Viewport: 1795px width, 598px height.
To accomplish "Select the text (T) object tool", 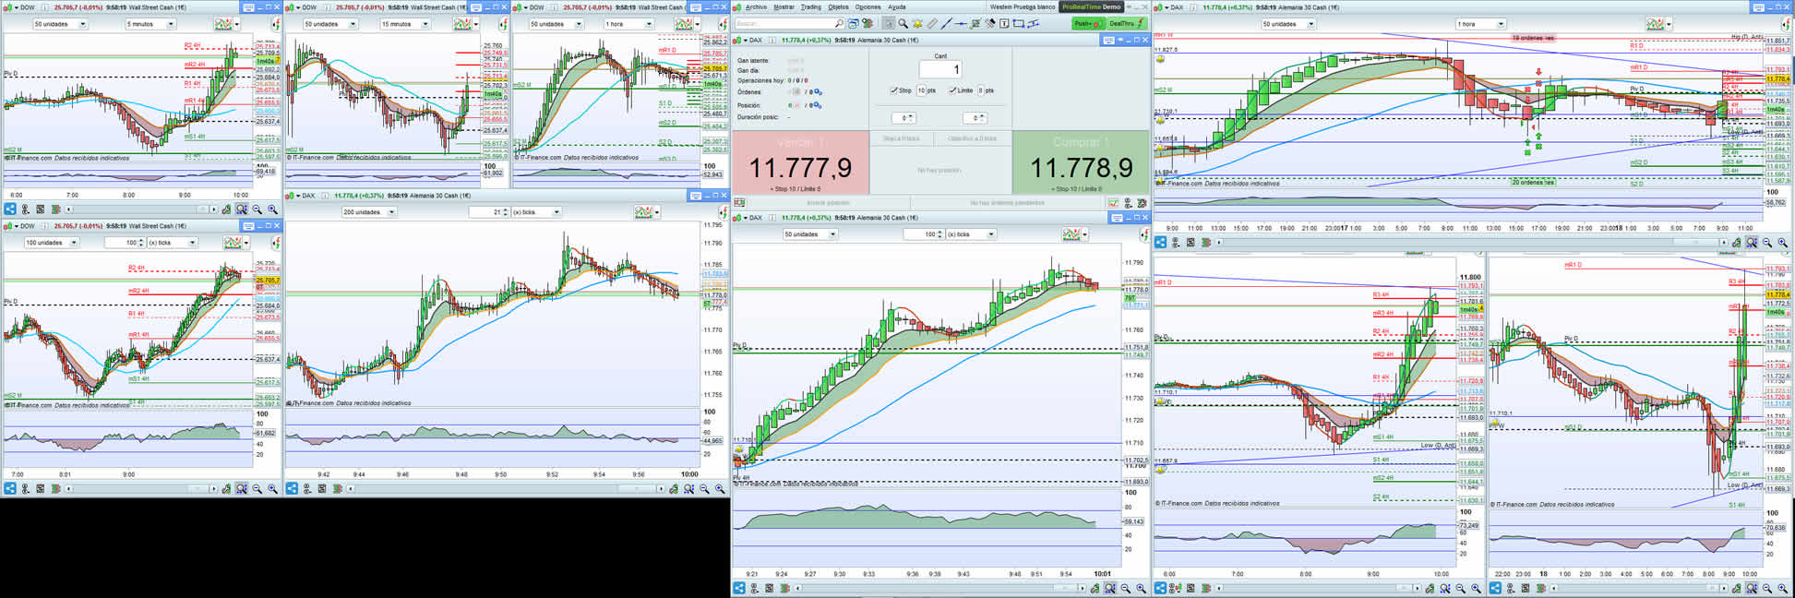I will pyautogui.click(x=1004, y=24).
